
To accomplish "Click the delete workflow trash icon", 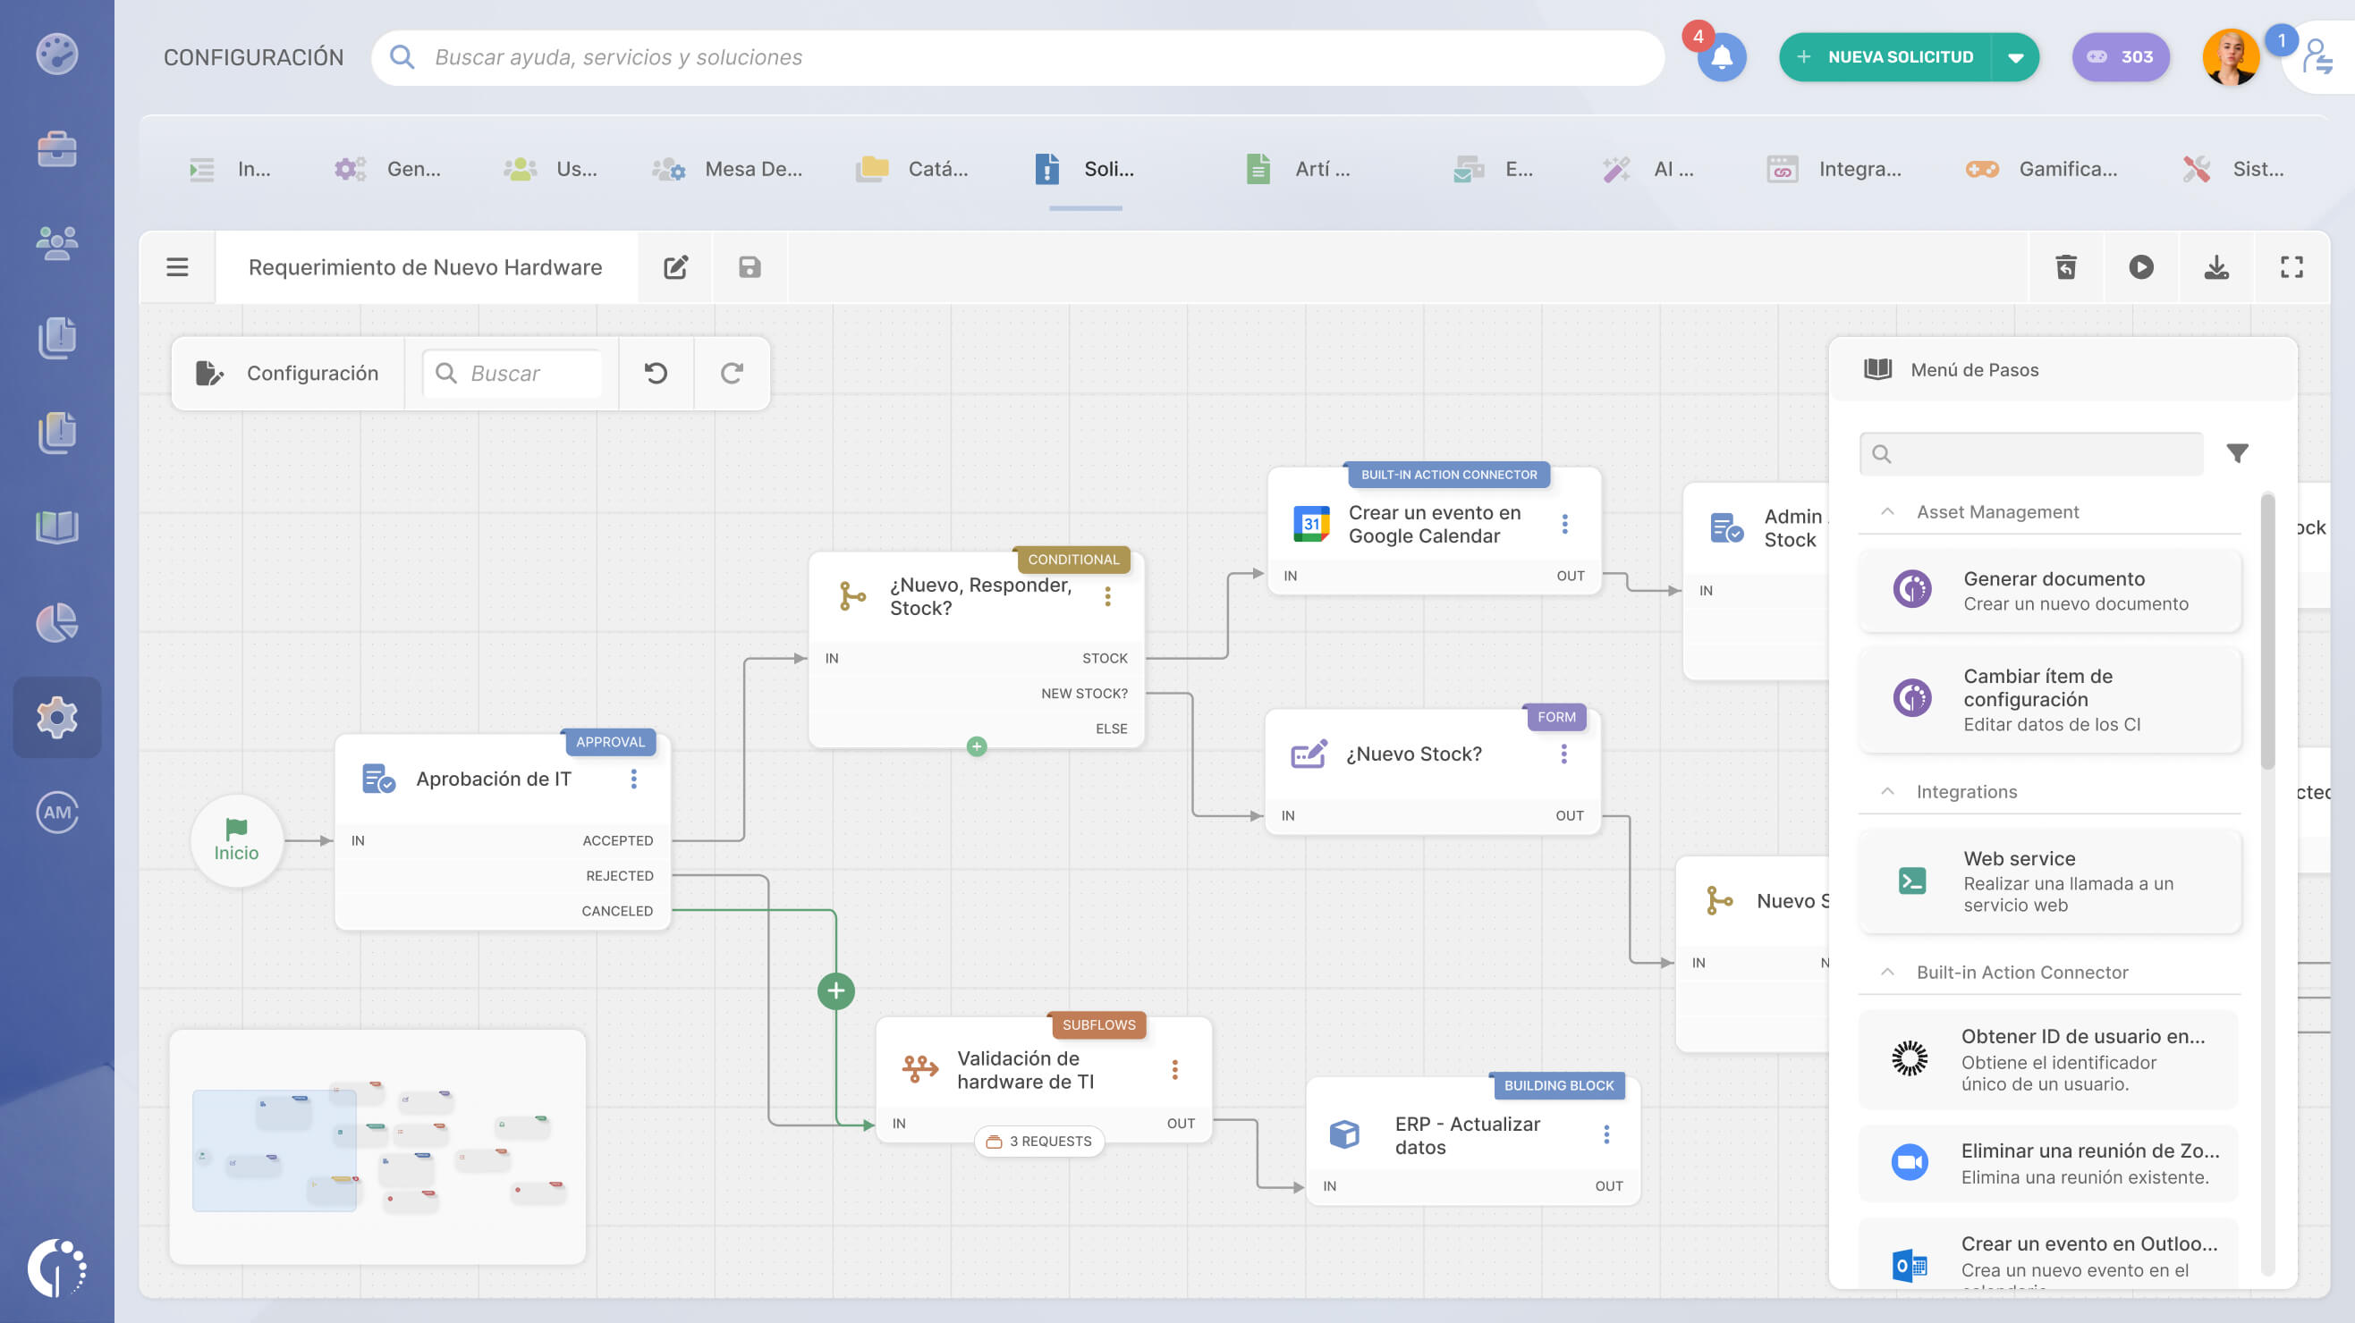I will 2065,266.
